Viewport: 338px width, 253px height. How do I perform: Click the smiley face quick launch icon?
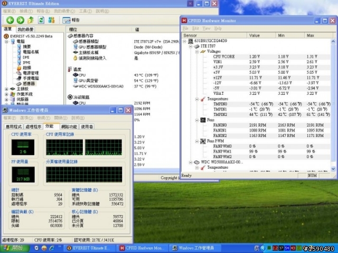tap(44, 248)
